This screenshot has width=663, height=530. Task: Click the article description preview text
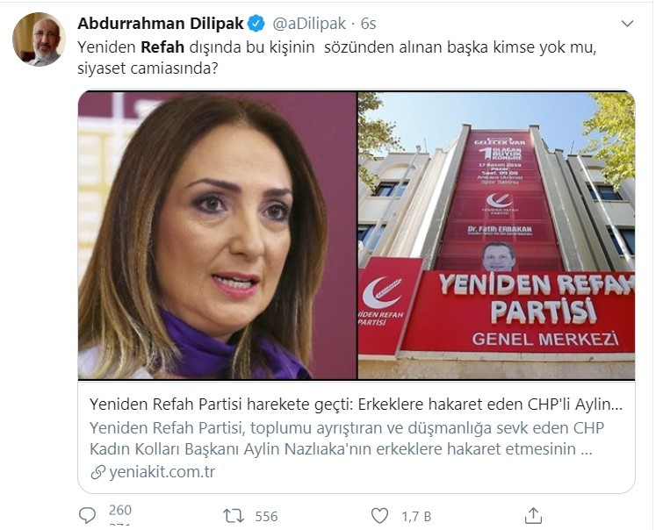tap(347, 438)
